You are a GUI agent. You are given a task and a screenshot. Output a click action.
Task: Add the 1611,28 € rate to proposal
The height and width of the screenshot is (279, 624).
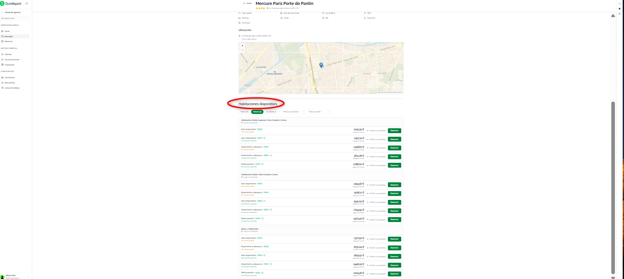[376, 157]
